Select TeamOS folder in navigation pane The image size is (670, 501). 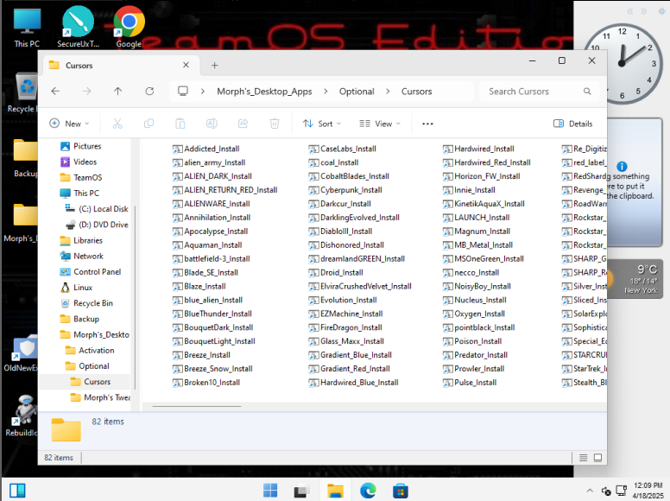[81, 177]
